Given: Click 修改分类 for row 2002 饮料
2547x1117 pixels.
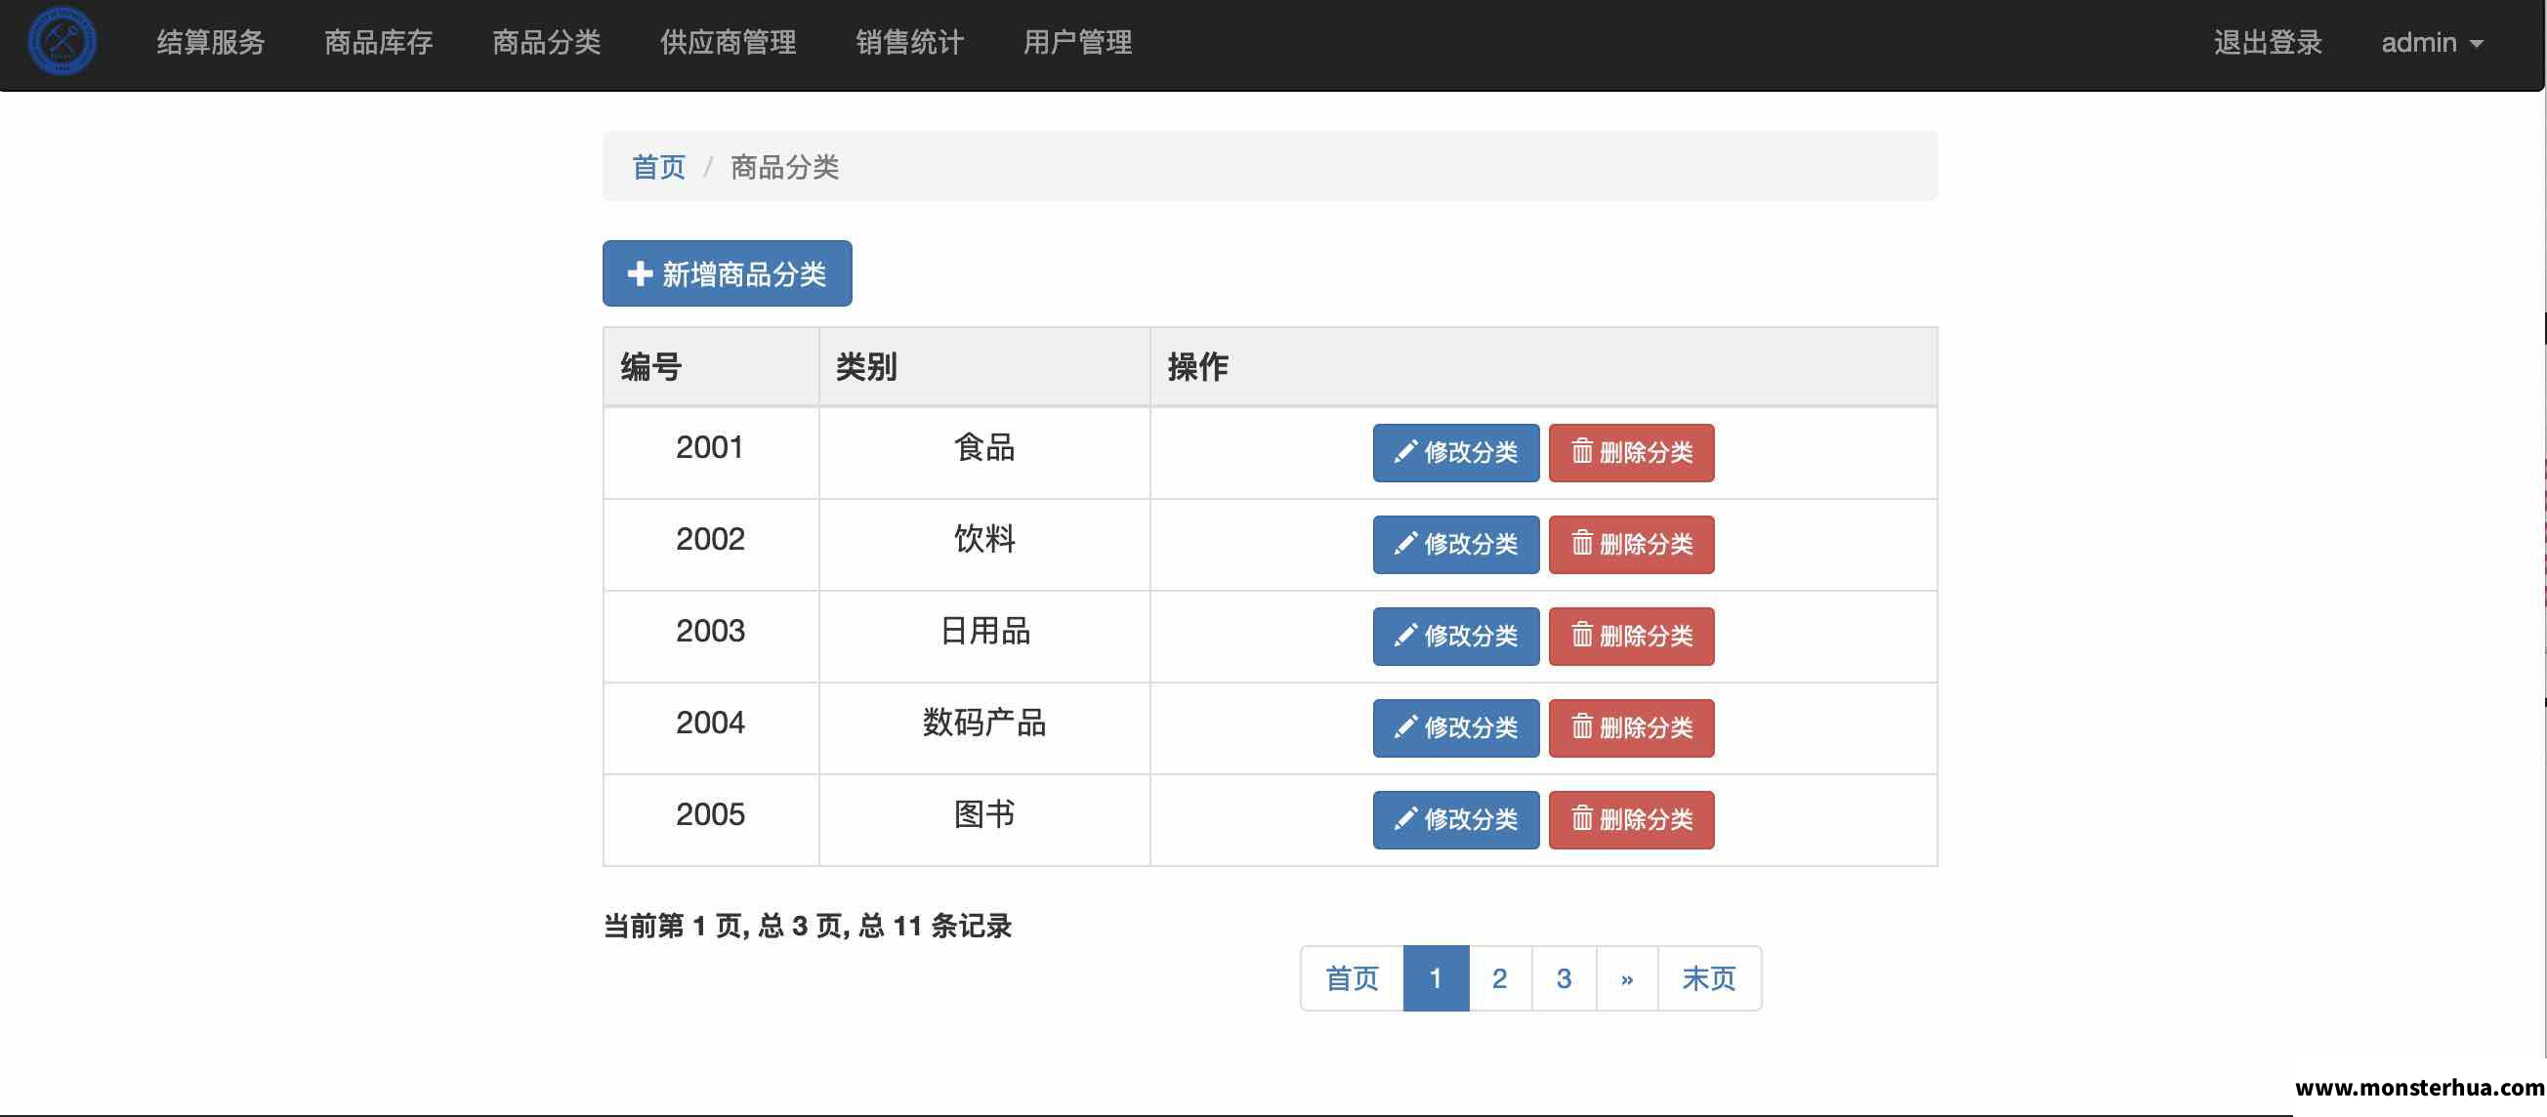Looking at the screenshot, I should point(1455,545).
